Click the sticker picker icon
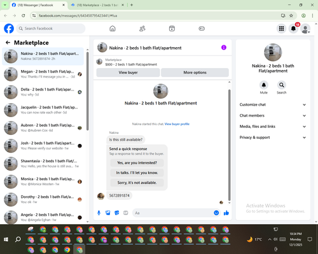This screenshot has height=254, width=318. tap(117, 213)
